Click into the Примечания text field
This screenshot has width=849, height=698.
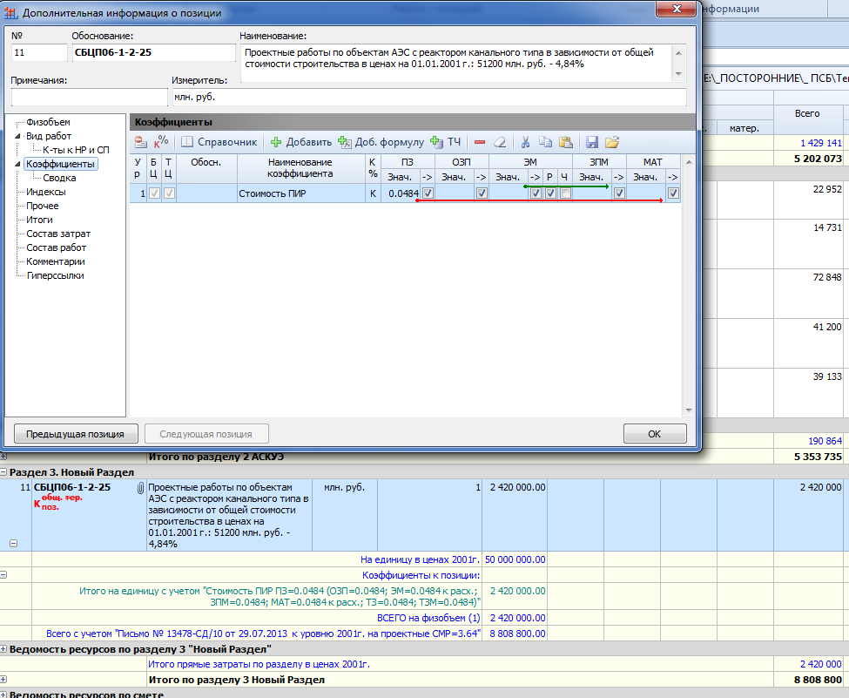coord(89,97)
